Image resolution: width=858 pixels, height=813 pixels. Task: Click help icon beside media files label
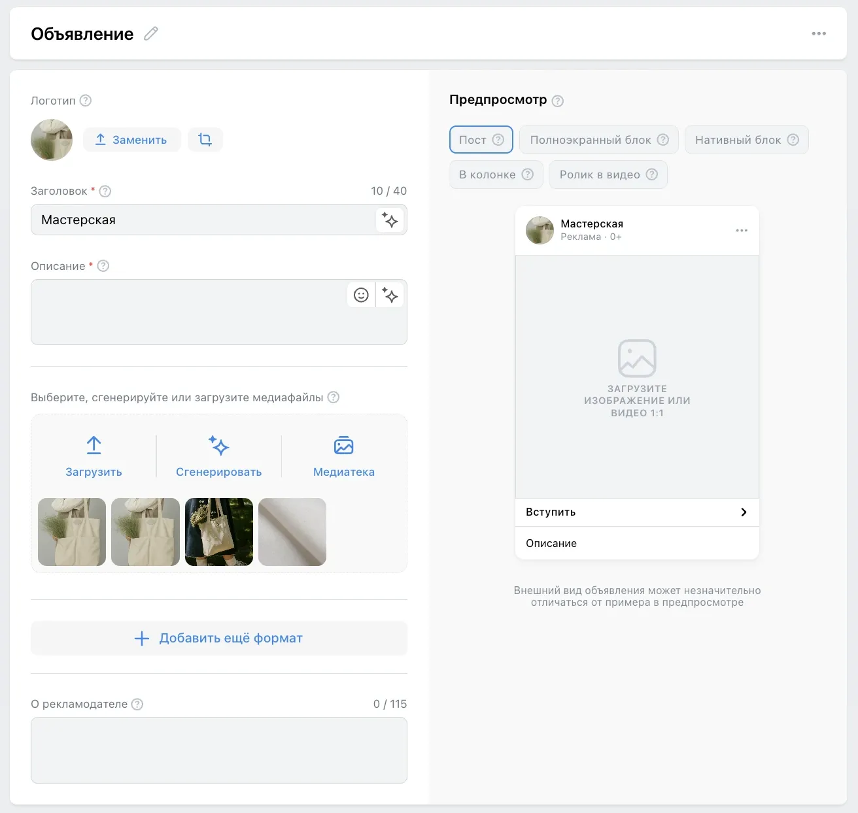click(x=334, y=397)
